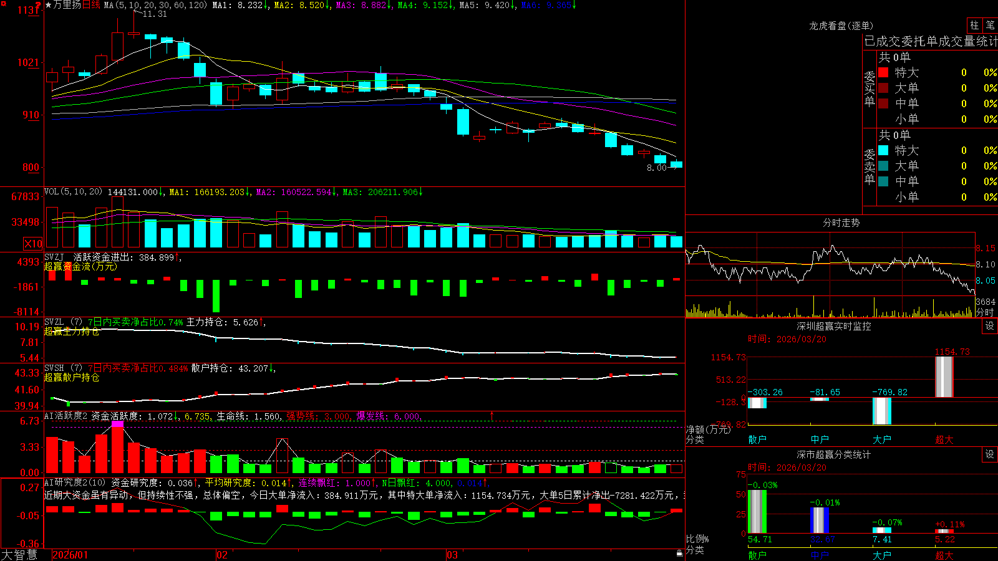Viewport: 998px width, 561px height.
Task: Click the red up-arrow marker in AI活跃度2 panel
Action: pos(492,415)
